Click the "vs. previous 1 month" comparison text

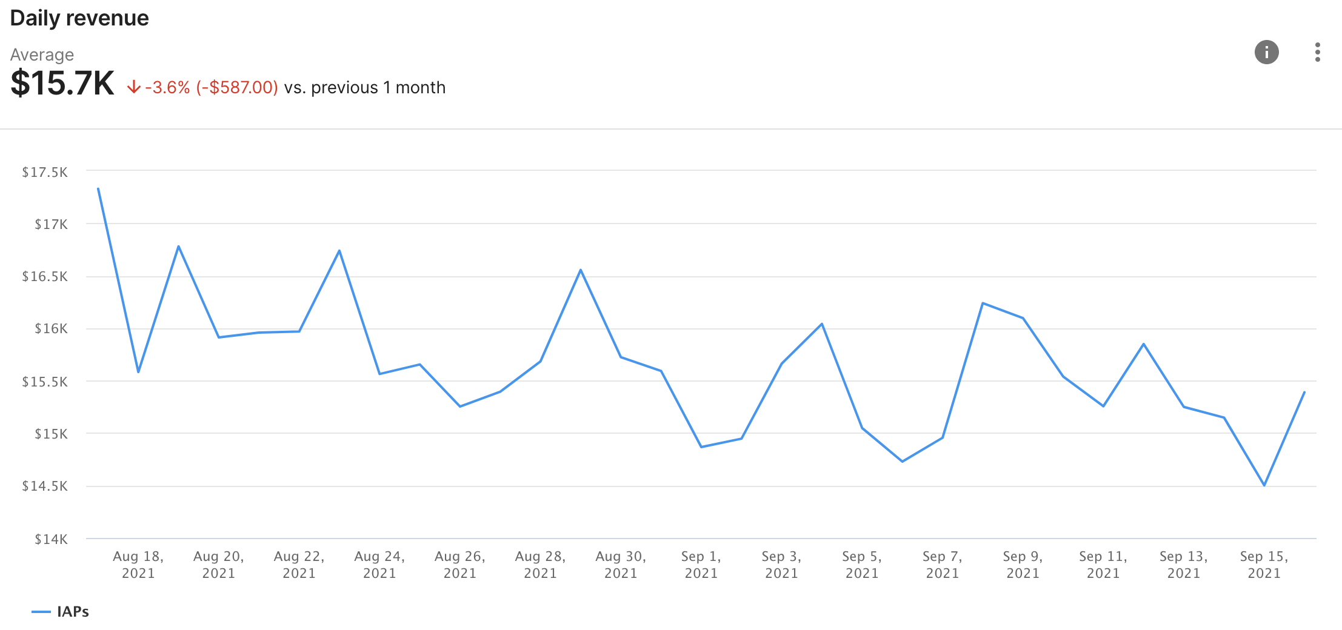pos(365,88)
